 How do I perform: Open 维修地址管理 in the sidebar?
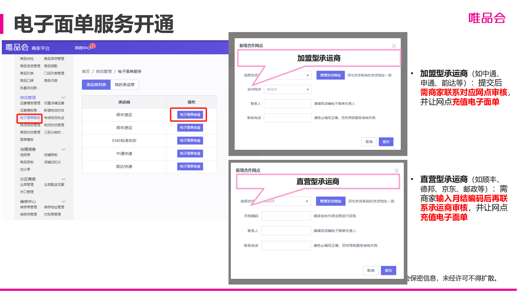coord(54,207)
